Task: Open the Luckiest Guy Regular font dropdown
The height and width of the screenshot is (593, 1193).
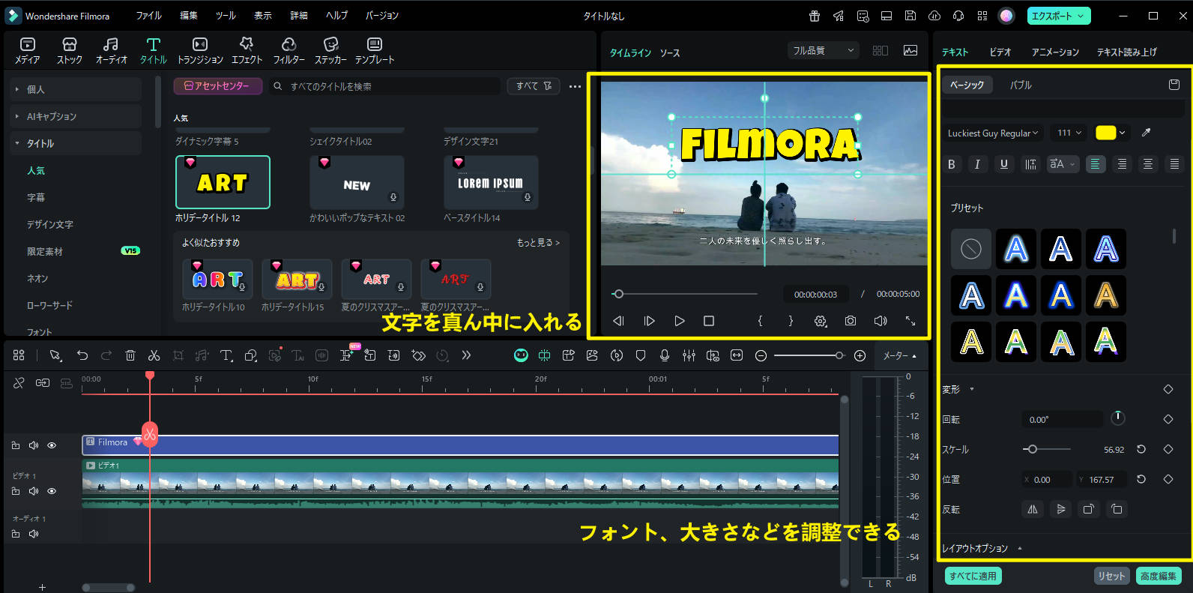Action: click(x=993, y=133)
